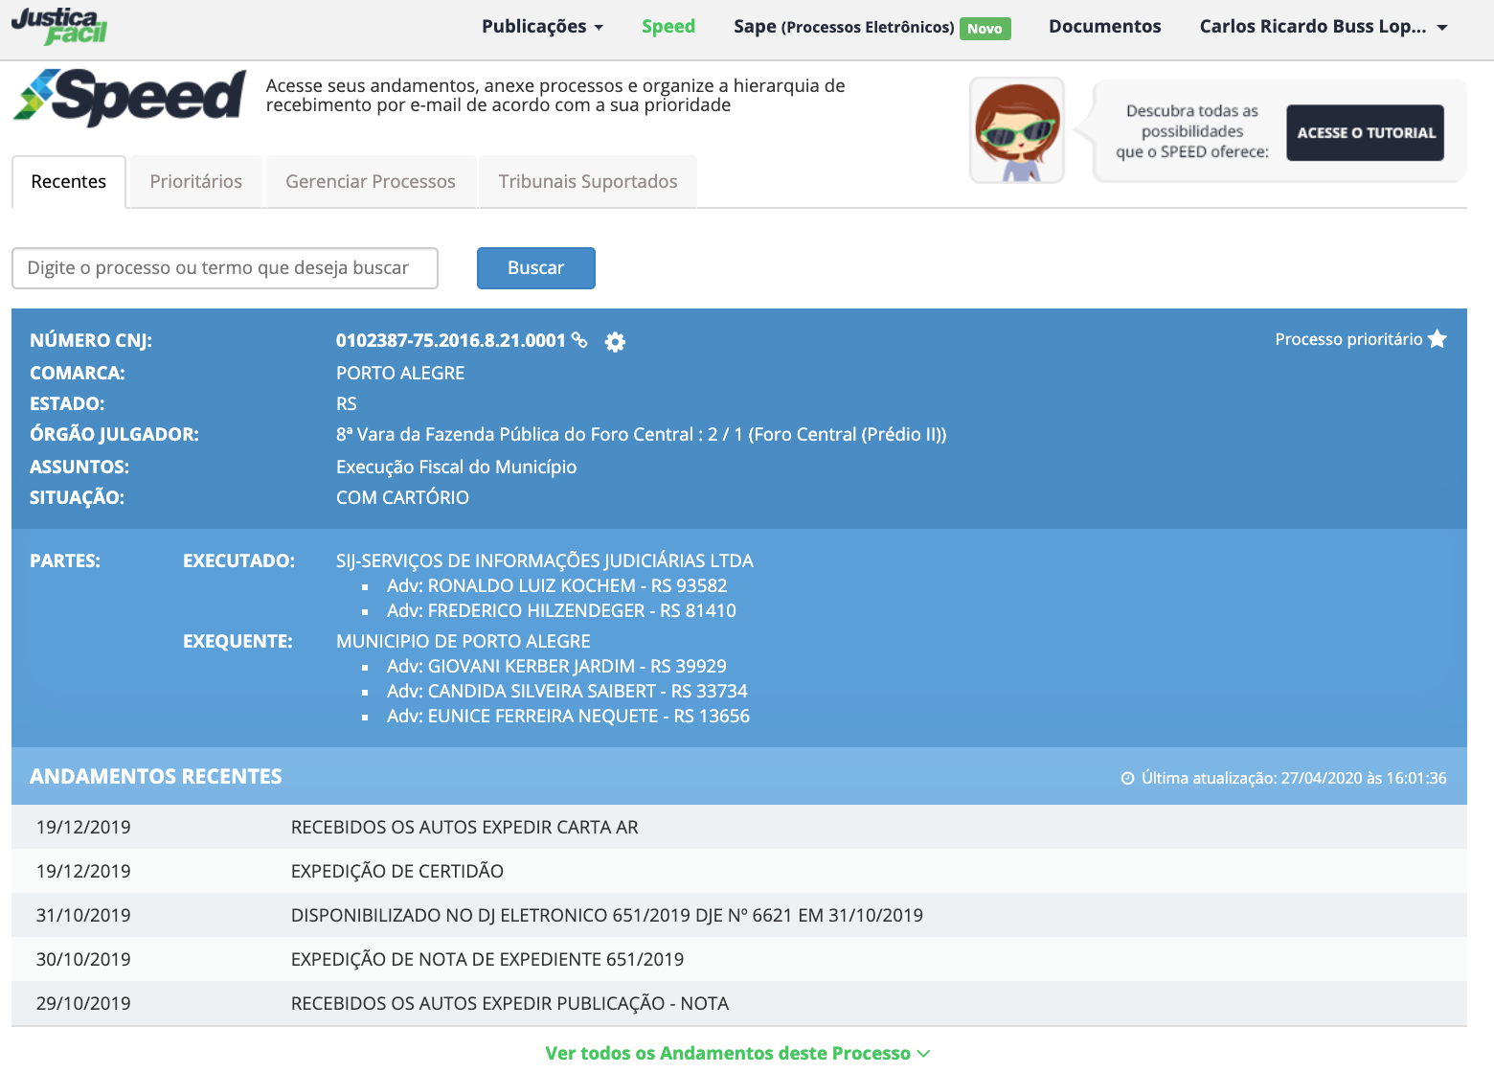
Task: Click the CNJ number 0102387-75.2016.8.21.0001
Action: coord(450,341)
